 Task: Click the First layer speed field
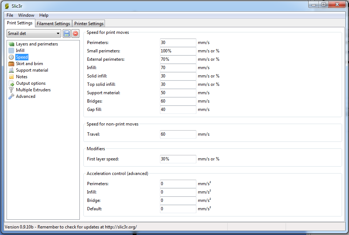click(x=178, y=159)
